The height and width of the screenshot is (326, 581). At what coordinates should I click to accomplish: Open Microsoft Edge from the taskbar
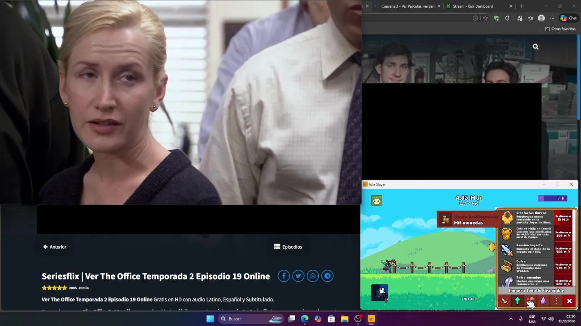click(x=305, y=319)
